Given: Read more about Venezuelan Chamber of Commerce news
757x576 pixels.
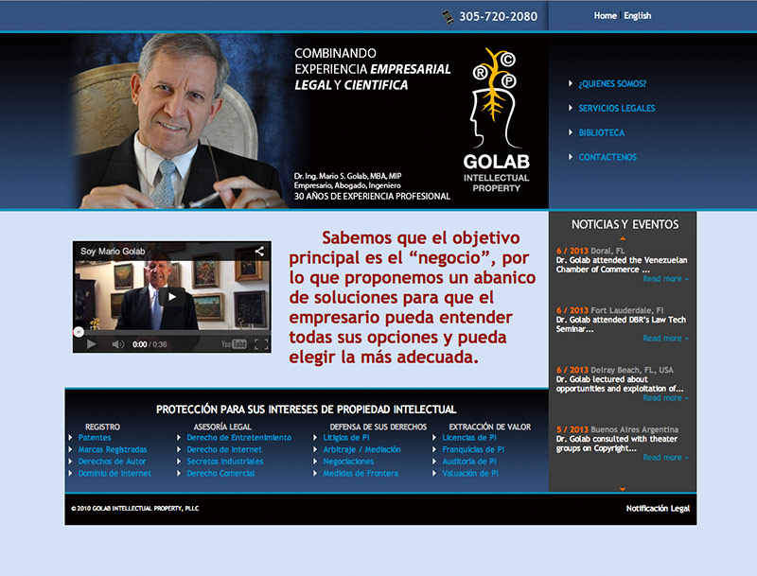Looking at the screenshot, I should [x=665, y=279].
